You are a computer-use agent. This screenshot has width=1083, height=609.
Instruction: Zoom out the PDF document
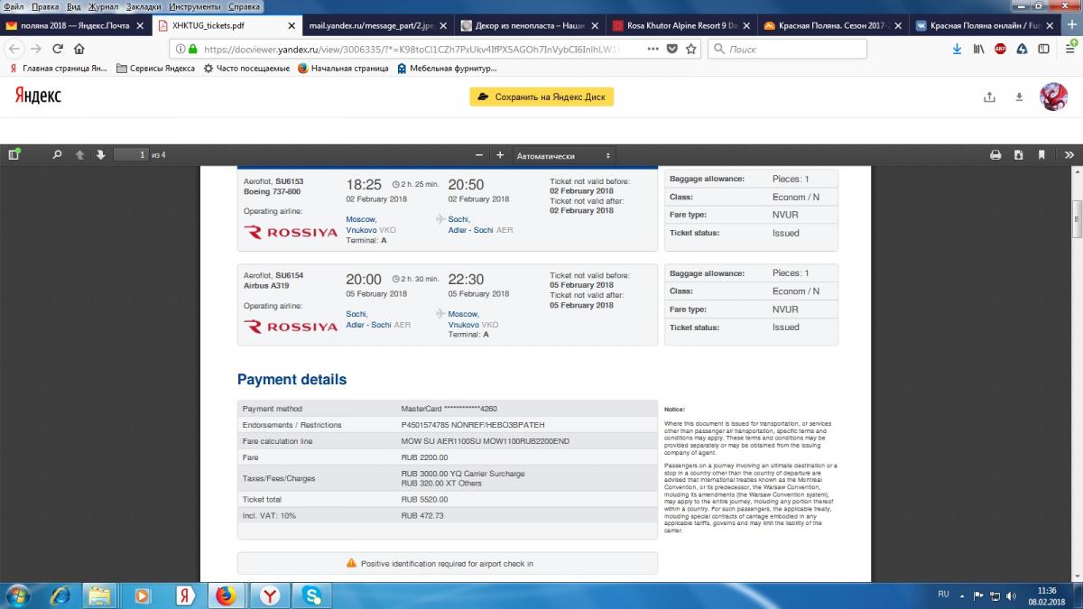(x=479, y=155)
